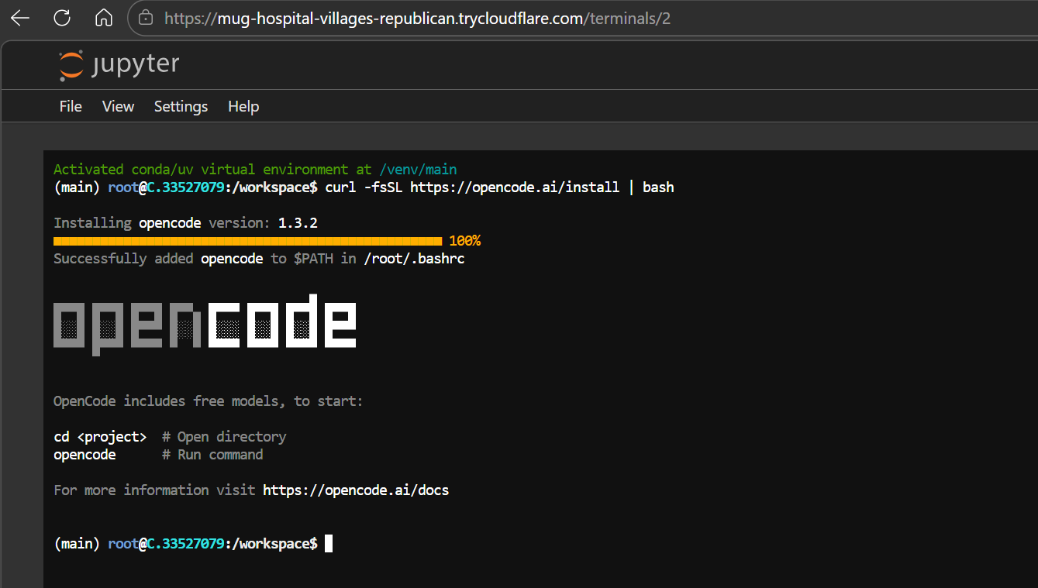Click the bottom prompt root@C.33527079 text
Screen dimensions: 1038x588
pos(166,544)
